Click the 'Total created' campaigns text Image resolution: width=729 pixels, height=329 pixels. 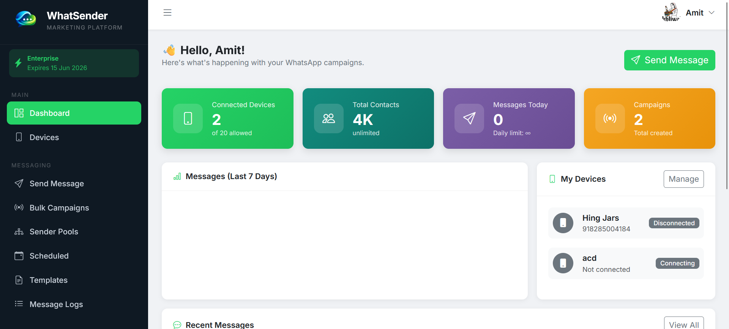point(653,133)
